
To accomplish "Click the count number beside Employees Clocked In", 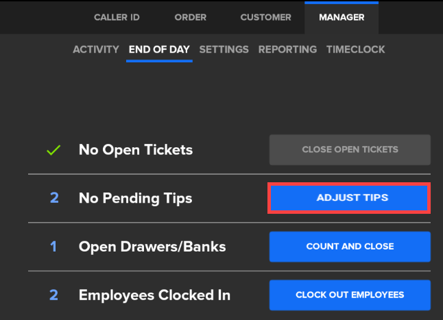I will tap(54, 295).
